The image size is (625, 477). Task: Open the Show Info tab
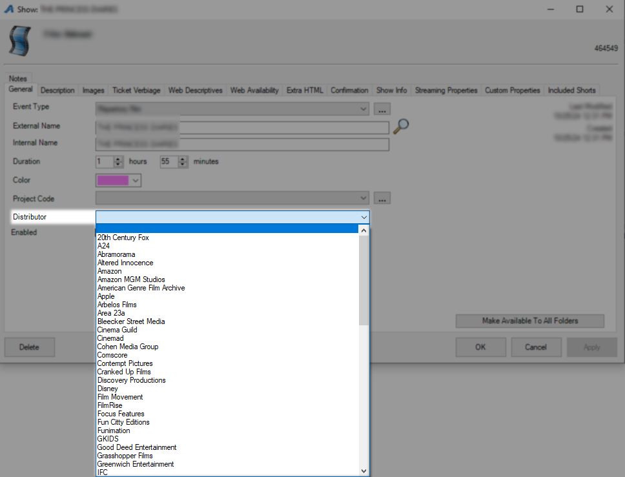coord(392,90)
